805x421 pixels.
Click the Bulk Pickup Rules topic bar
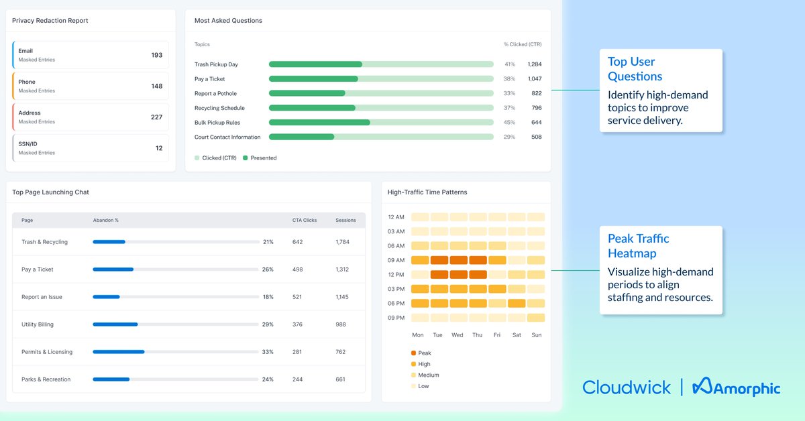381,123
